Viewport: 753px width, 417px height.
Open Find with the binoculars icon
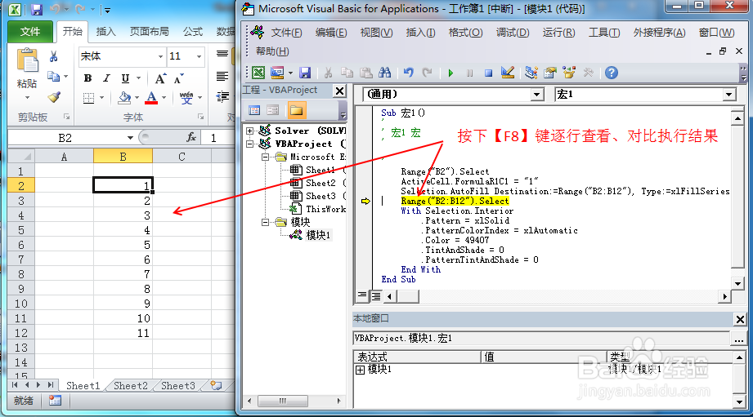[x=384, y=73]
